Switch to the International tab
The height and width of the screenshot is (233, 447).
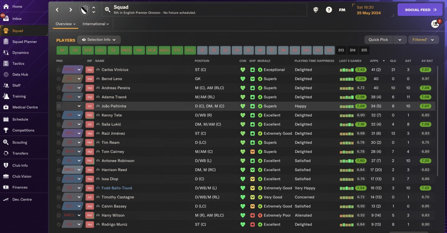click(x=96, y=24)
